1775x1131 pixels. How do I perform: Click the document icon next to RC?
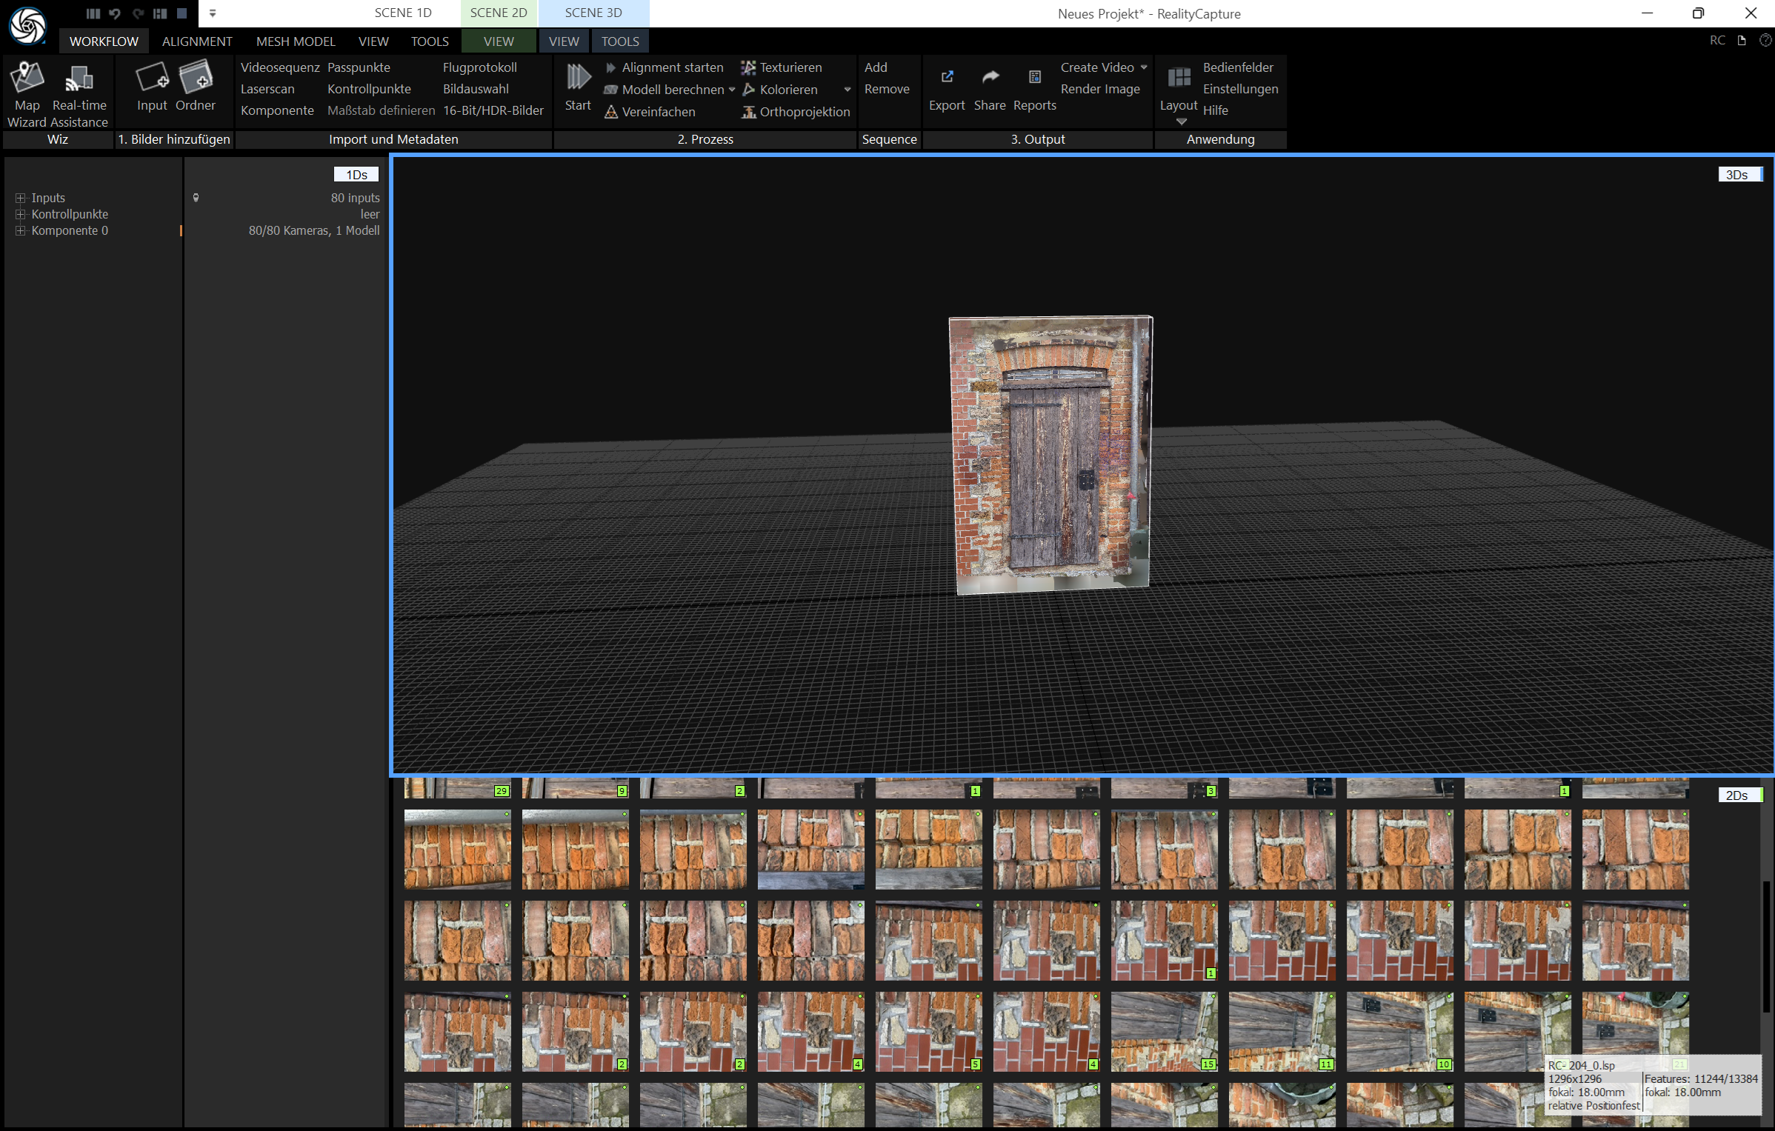pos(1742,41)
